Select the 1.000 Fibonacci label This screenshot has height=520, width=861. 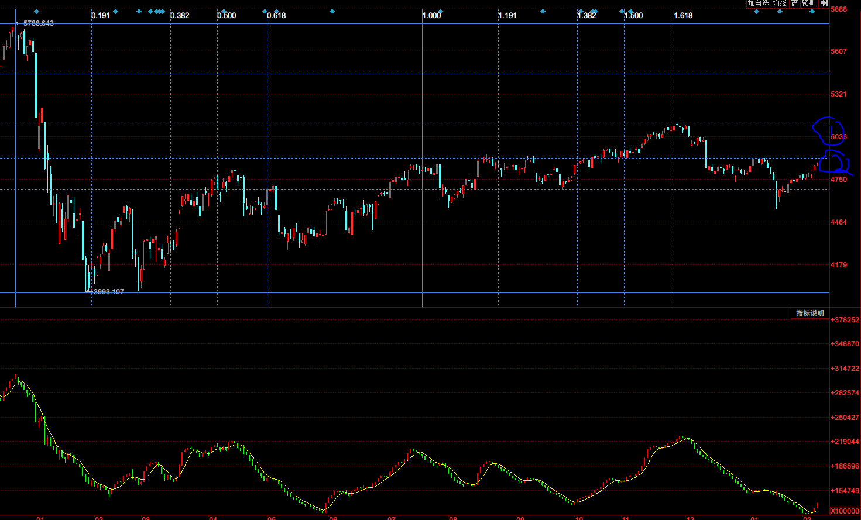(431, 15)
